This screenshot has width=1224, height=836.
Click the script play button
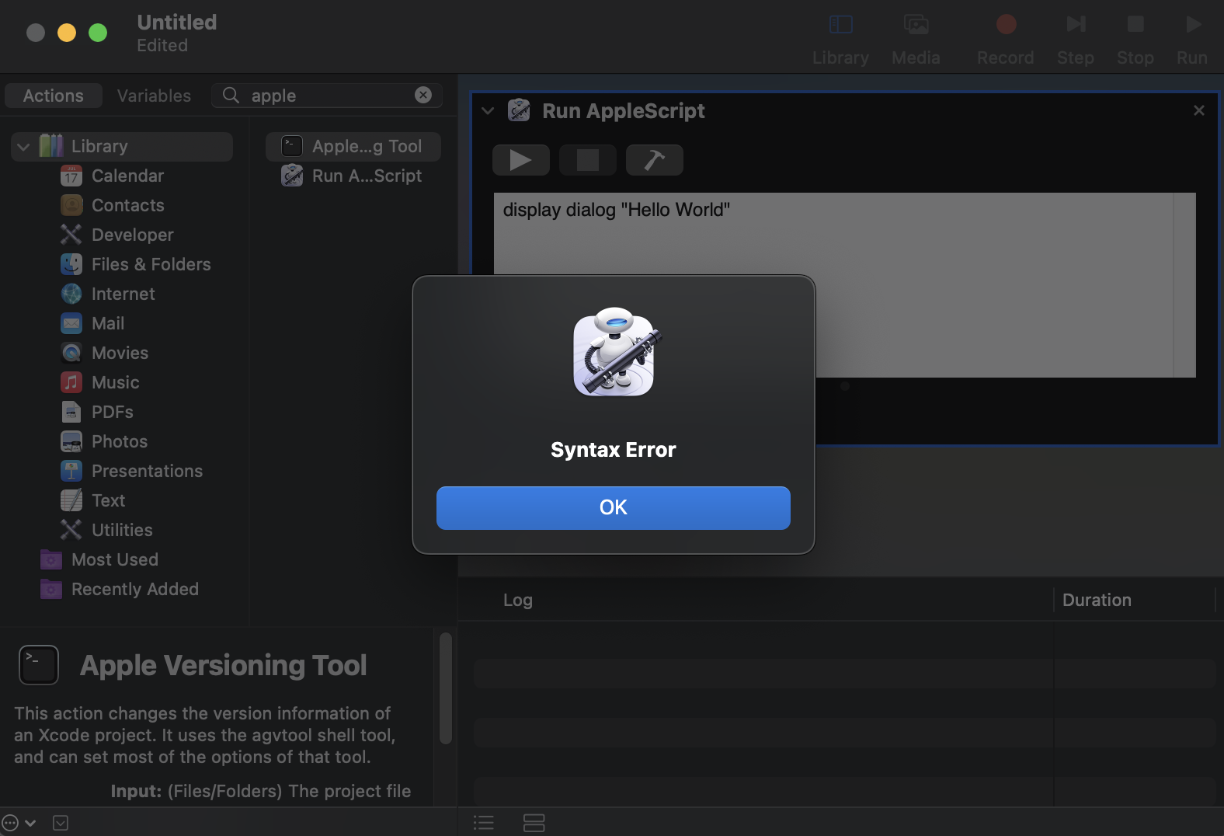coord(521,160)
